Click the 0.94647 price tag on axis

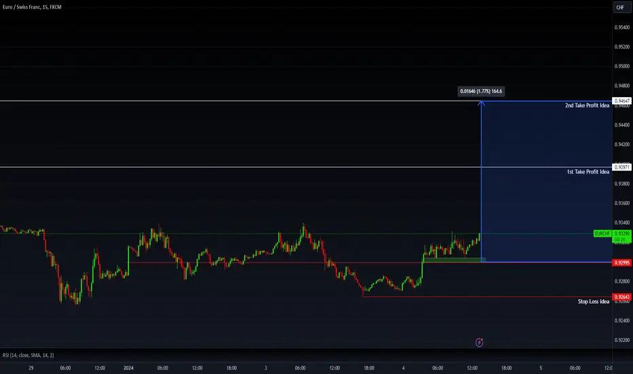(x=621, y=101)
